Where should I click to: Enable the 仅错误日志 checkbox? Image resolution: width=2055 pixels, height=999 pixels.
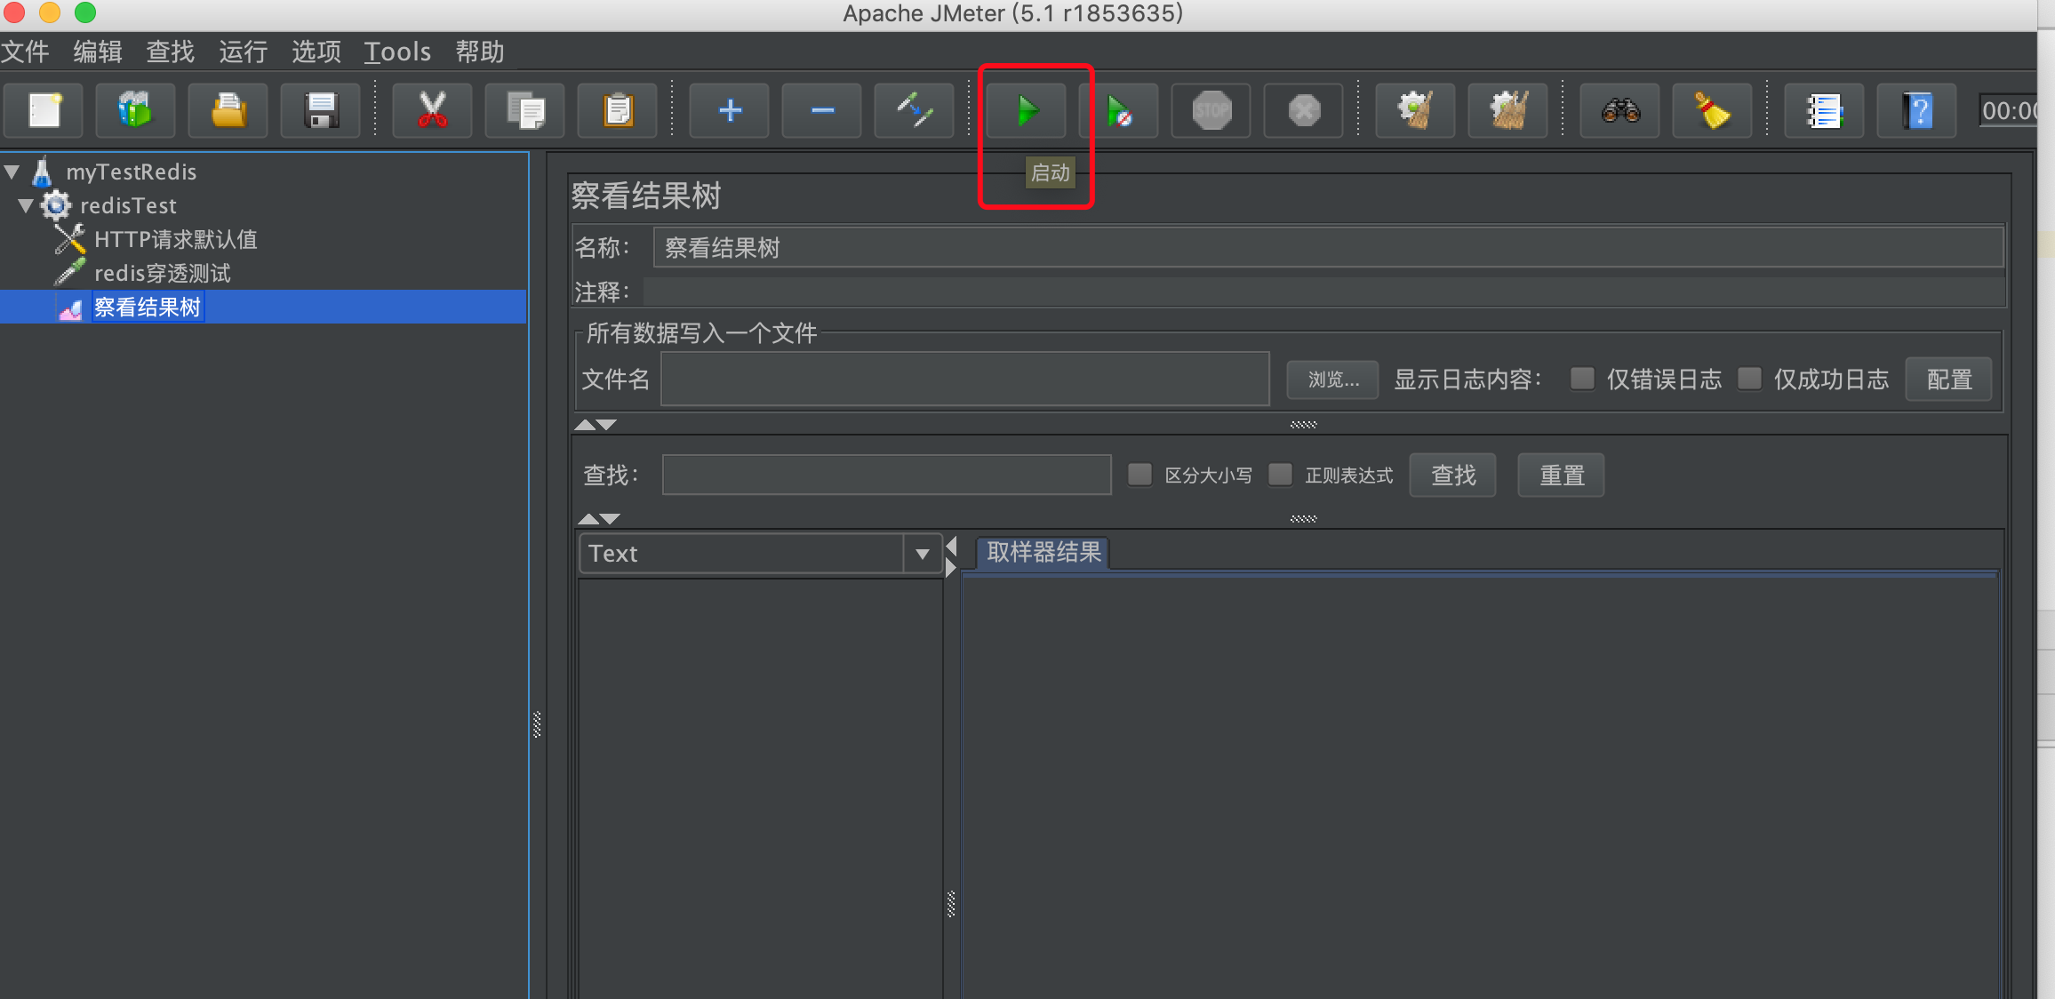pos(1582,379)
